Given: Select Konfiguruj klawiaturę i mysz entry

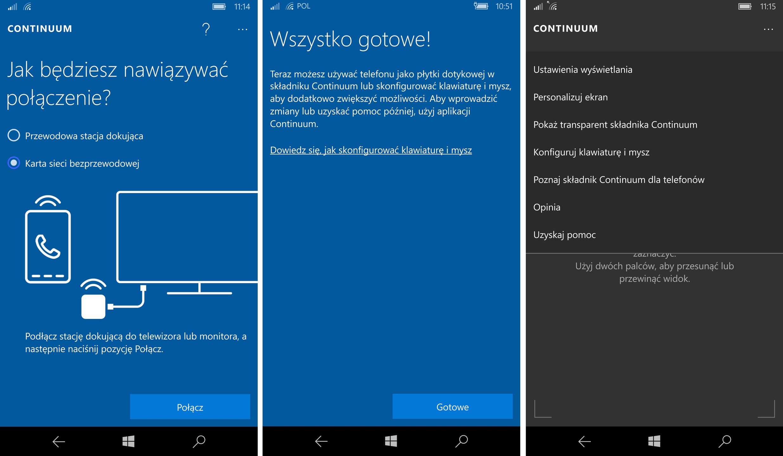Looking at the screenshot, I should pos(591,152).
